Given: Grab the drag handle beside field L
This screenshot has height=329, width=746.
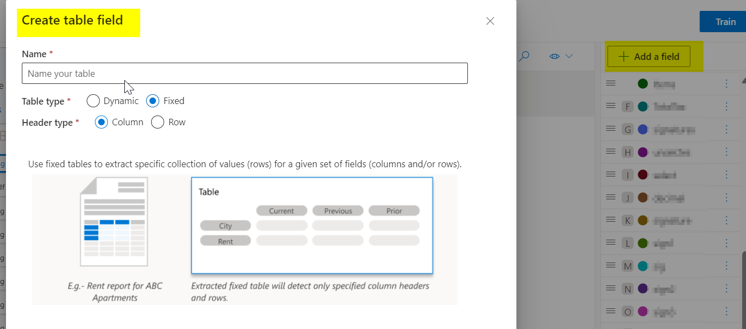Looking at the screenshot, I should 611,243.
